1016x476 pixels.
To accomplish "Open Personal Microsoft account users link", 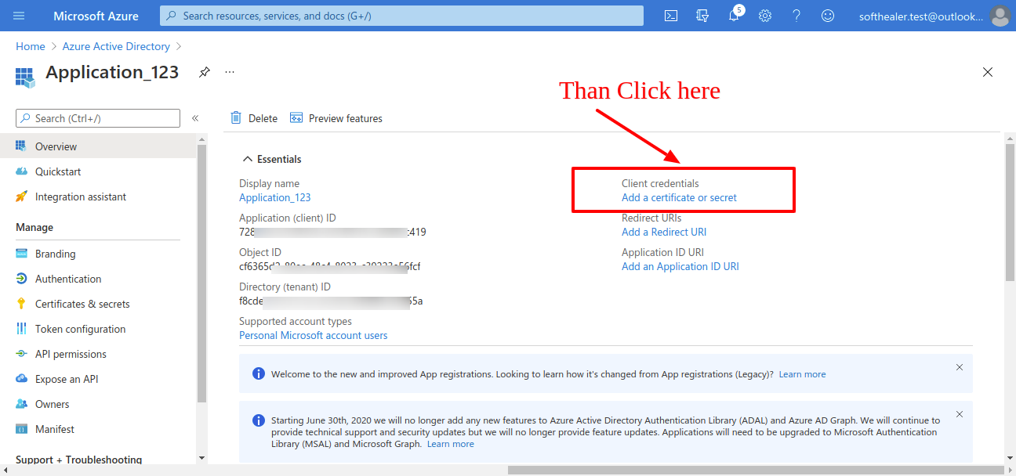I will (314, 335).
